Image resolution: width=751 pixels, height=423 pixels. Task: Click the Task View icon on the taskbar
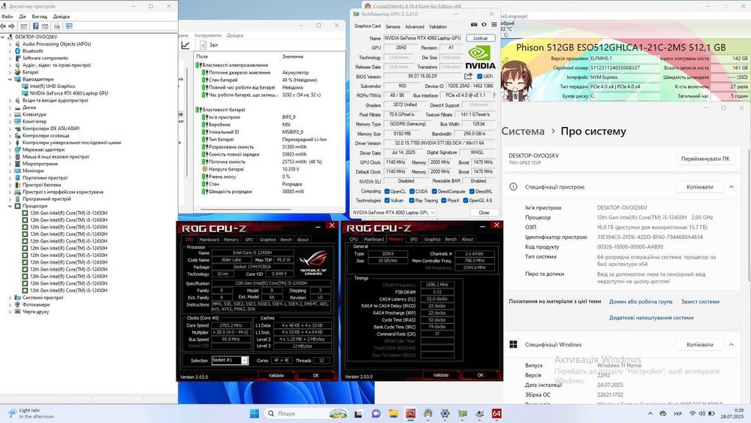coord(358,413)
